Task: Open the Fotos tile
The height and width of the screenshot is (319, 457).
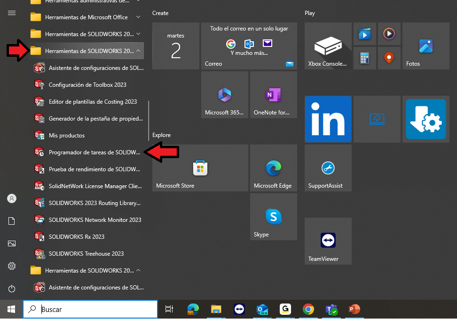Action: click(426, 46)
